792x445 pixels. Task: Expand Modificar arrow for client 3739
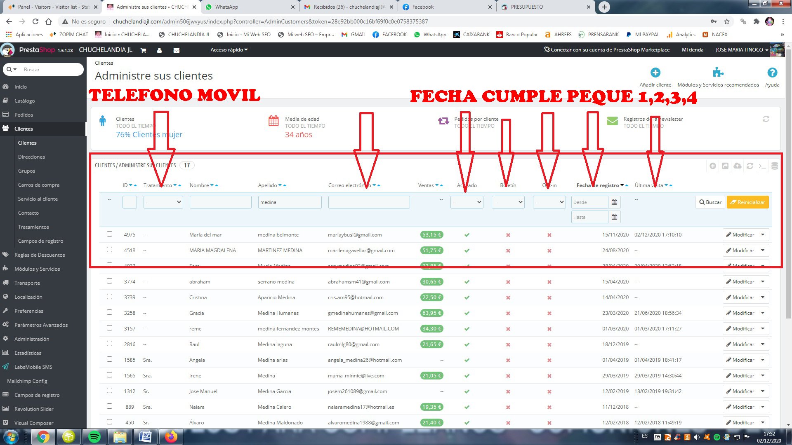(763, 297)
